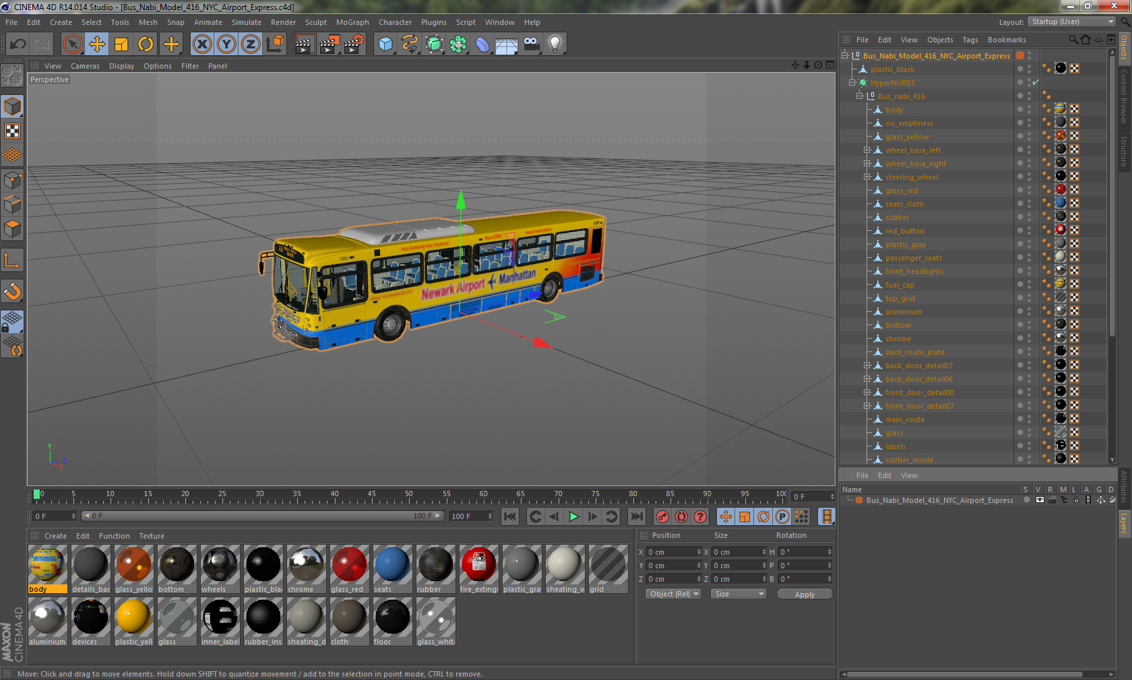1132x680 pixels.
Task: Open the Sculpt menu
Action: (x=315, y=22)
